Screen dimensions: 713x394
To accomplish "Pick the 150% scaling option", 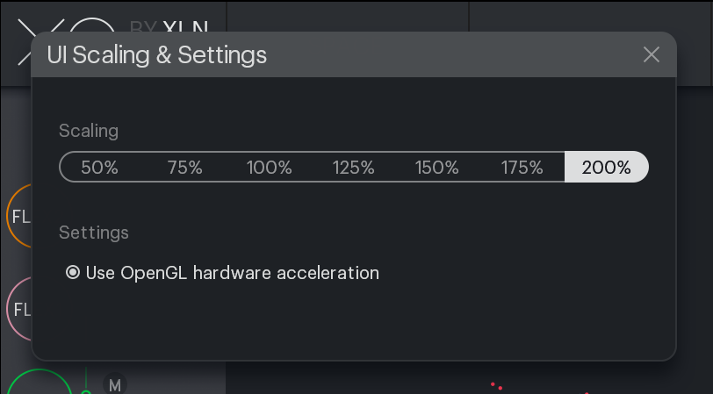I will [437, 168].
